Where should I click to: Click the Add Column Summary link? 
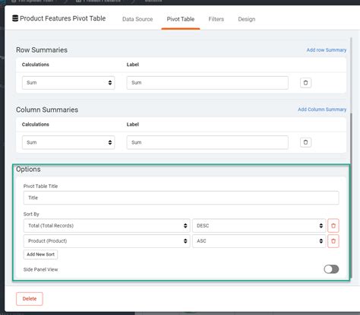pos(322,110)
